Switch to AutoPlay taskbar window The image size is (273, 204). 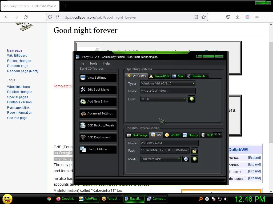click(x=88, y=199)
